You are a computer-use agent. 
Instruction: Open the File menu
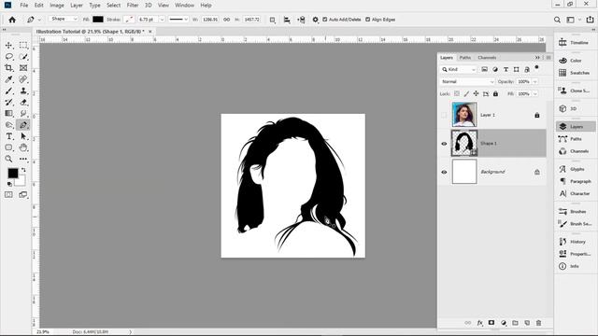(x=24, y=6)
